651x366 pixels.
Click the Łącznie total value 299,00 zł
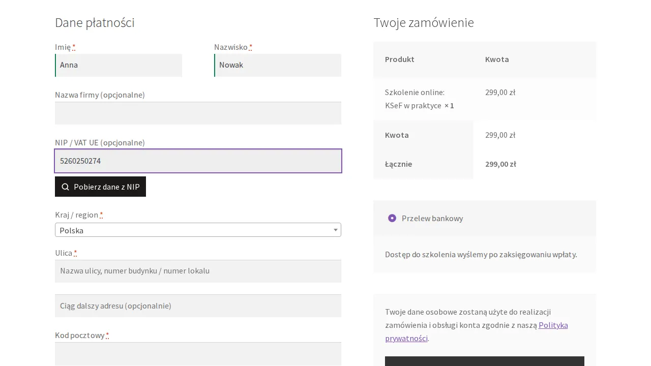coord(500,164)
